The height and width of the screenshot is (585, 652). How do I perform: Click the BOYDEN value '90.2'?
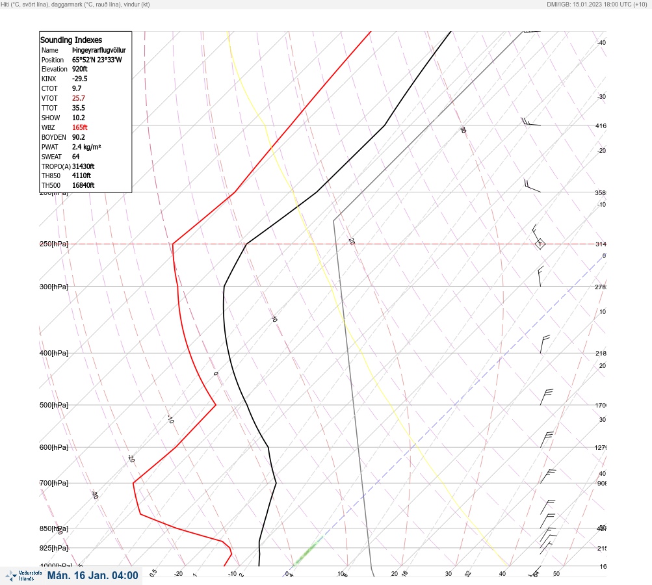point(78,137)
